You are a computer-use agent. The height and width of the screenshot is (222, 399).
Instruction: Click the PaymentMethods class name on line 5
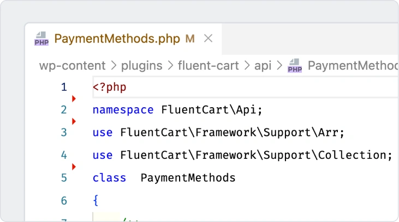(x=188, y=178)
